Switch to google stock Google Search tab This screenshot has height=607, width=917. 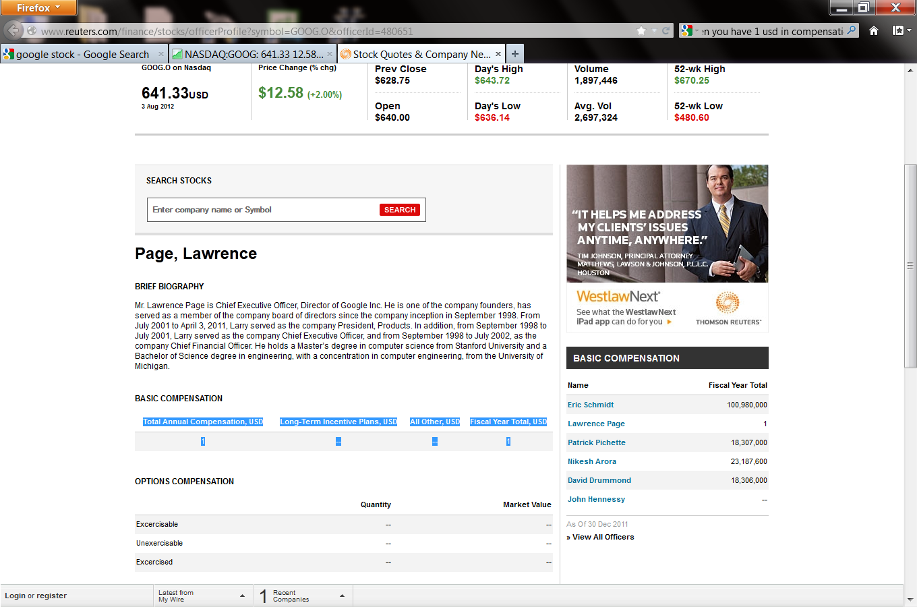81,54
